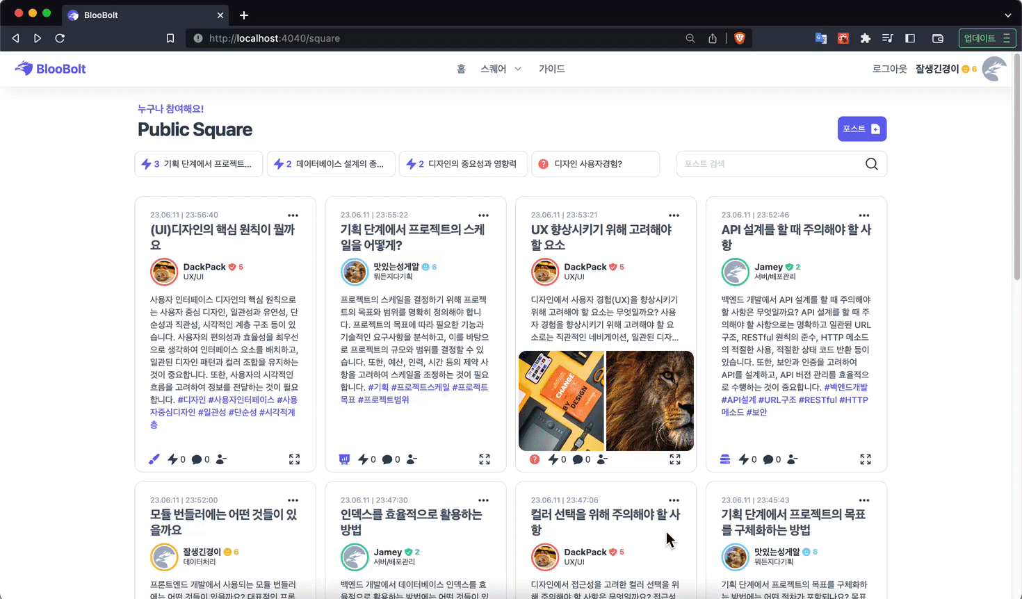This screenshot has height=599, width=1022.
Task: Expand the 스퀘어 menu chevron
Action: tap(518, 69)
